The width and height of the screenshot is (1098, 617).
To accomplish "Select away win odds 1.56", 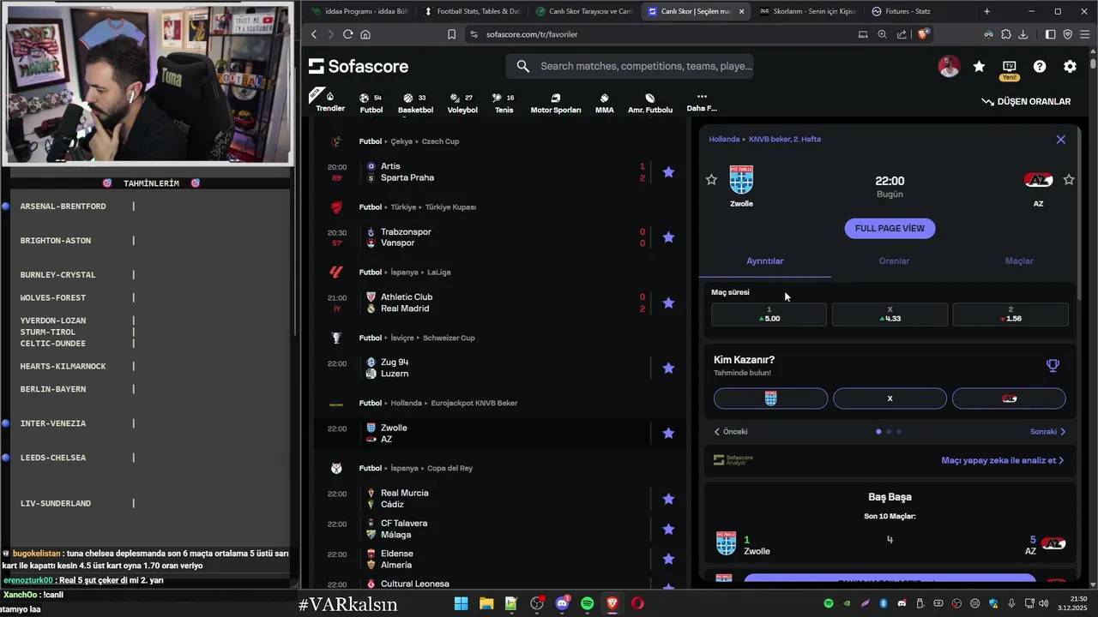I will click(x=1011, y=314).
